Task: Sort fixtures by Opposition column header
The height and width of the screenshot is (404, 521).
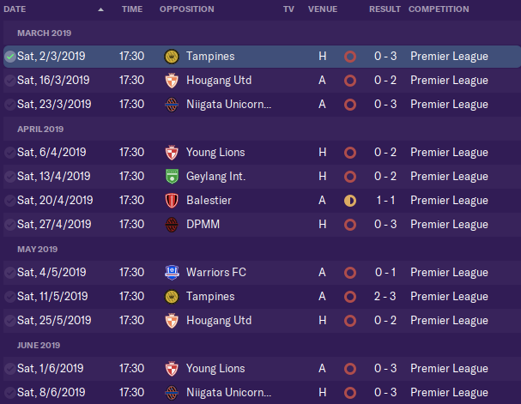Action: [187, 9]
